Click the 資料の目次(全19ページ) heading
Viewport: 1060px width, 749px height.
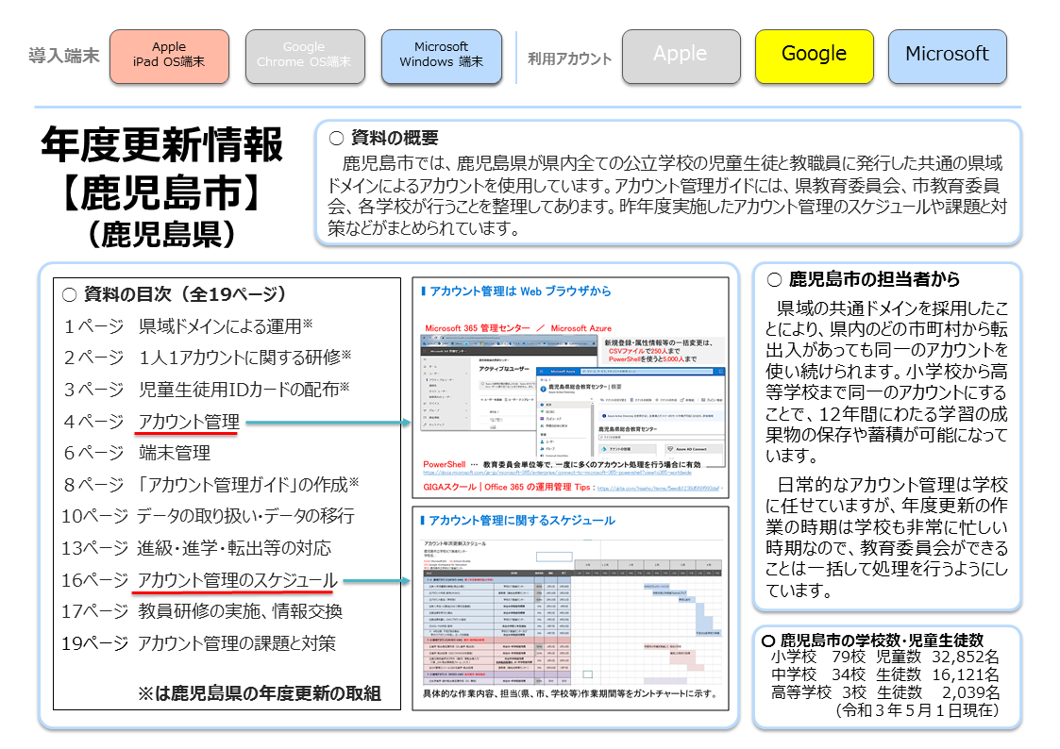[x=185, y=294]
